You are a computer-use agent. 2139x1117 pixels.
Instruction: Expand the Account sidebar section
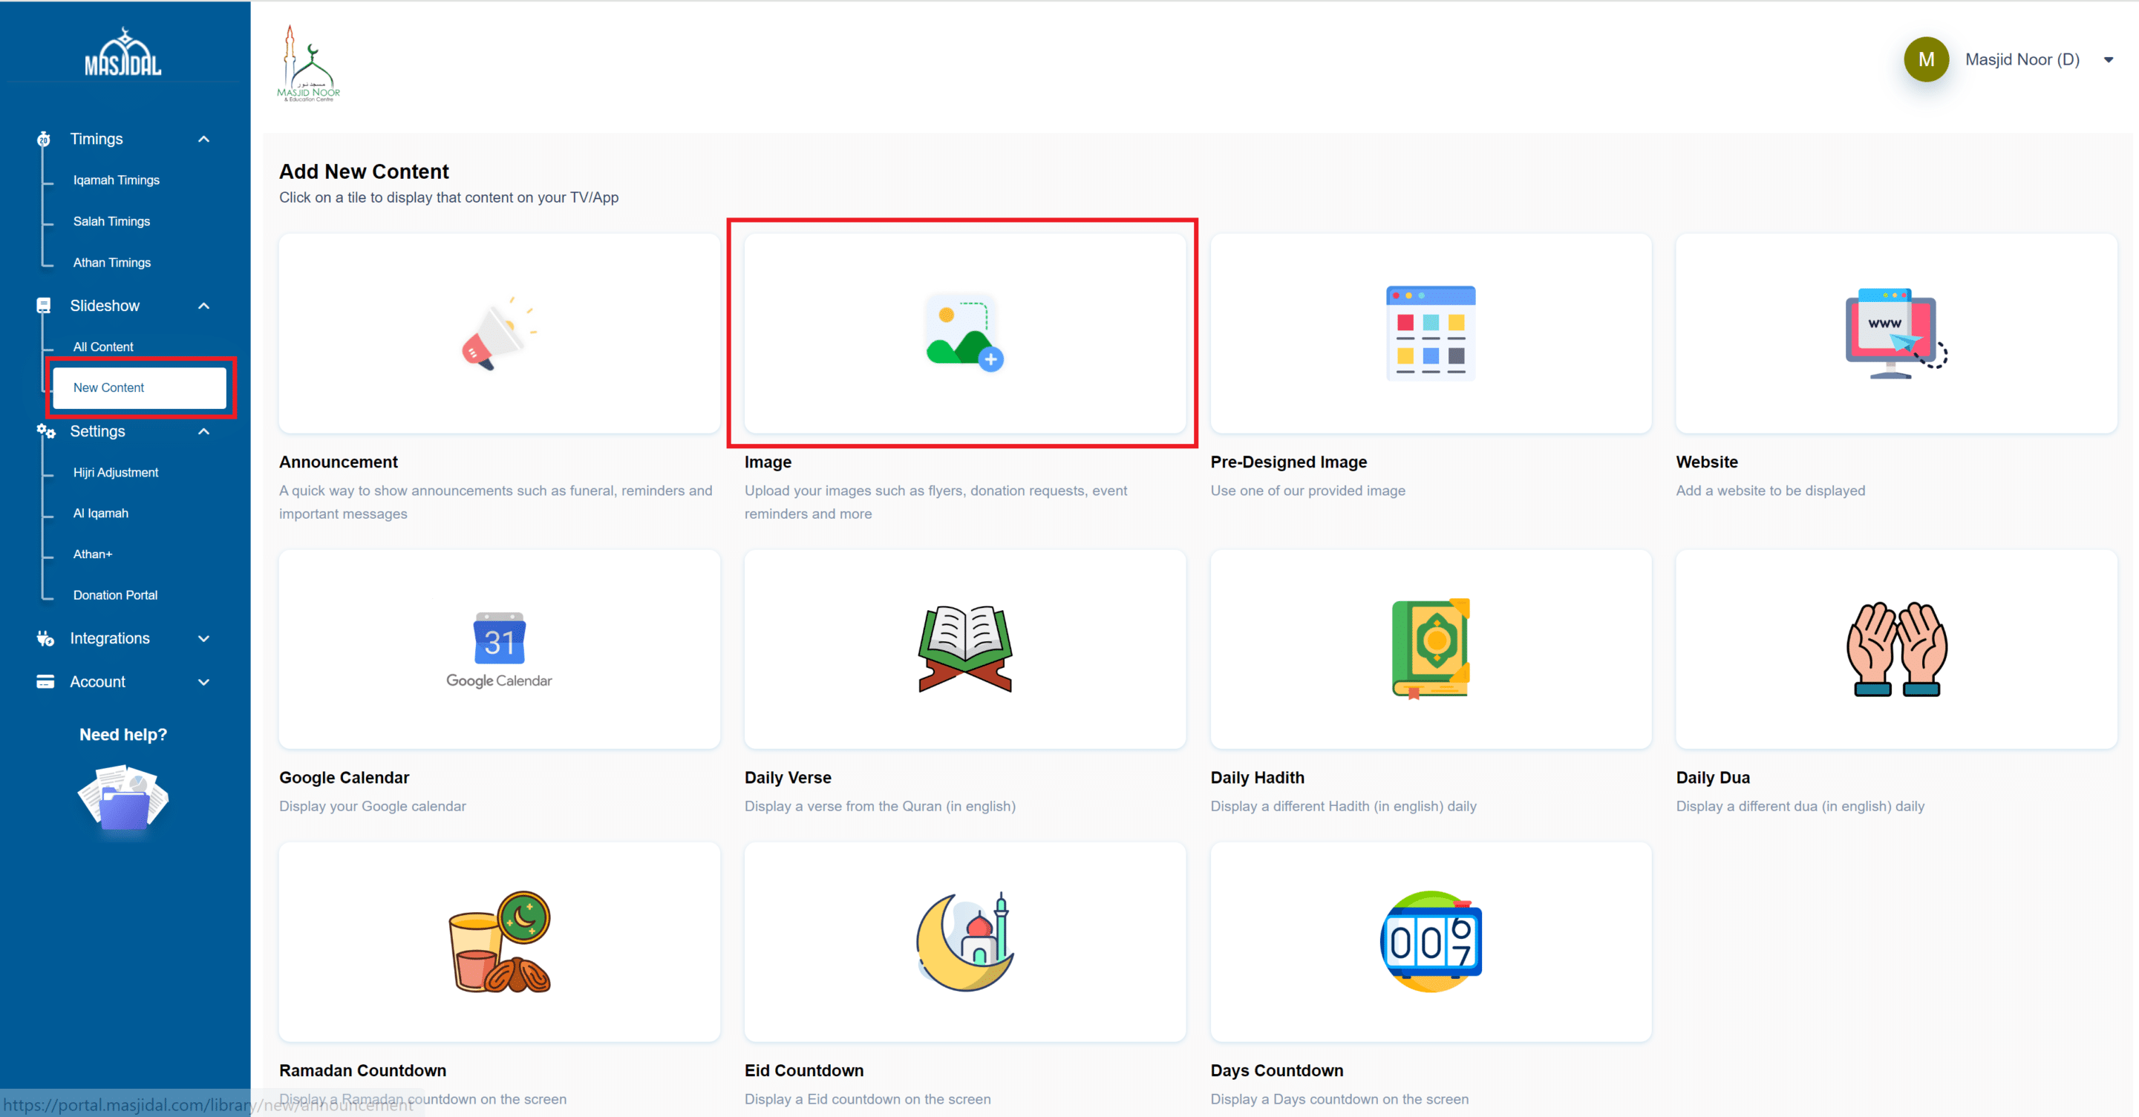point(203,682)
